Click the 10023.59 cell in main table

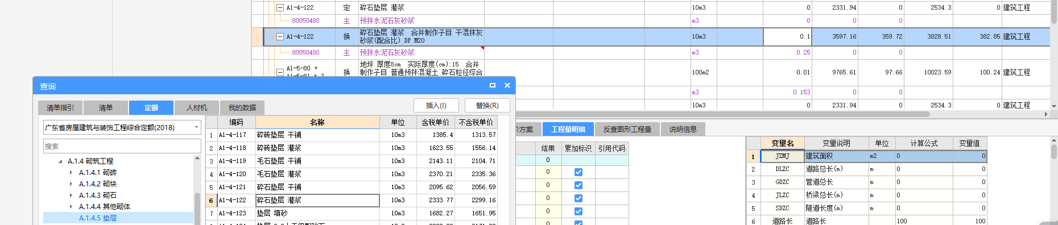click(928, 72)
